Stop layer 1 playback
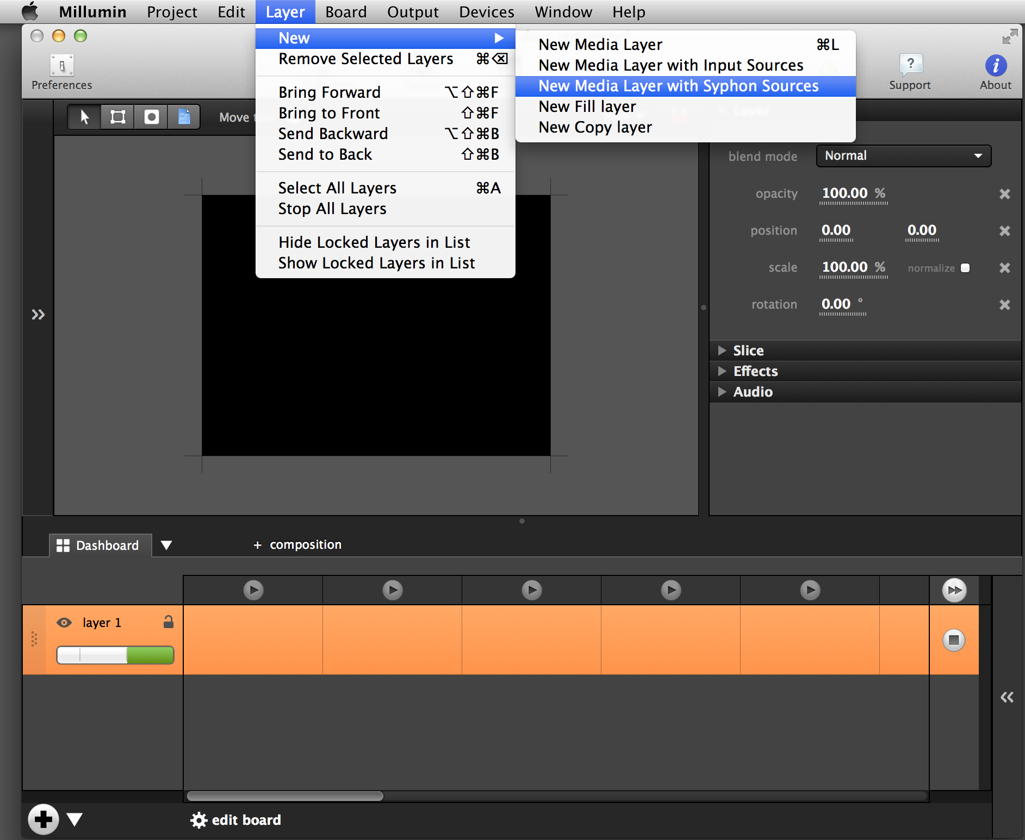Viewport: 1025px width, 840px height. [x=954, y=640]
